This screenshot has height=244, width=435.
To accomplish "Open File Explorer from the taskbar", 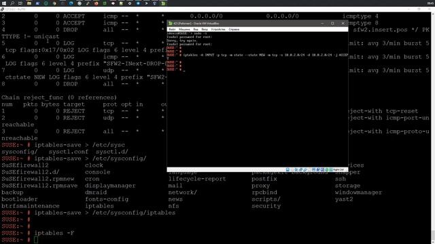I will click(x=29, y=3).
